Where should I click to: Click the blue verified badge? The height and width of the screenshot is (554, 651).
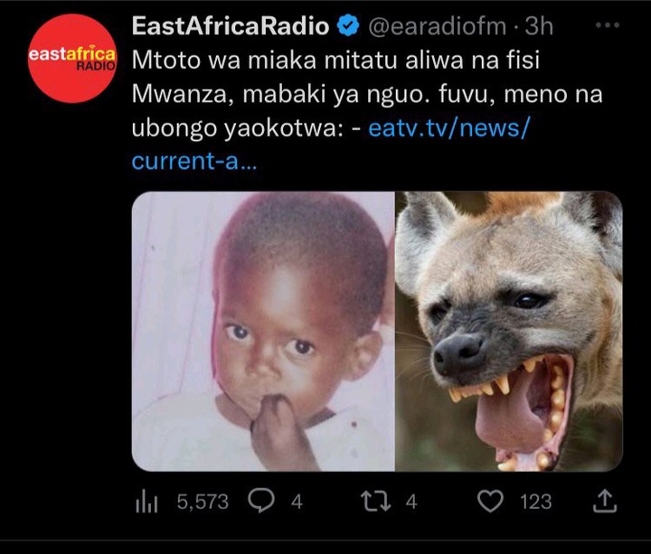coord(348,25)
